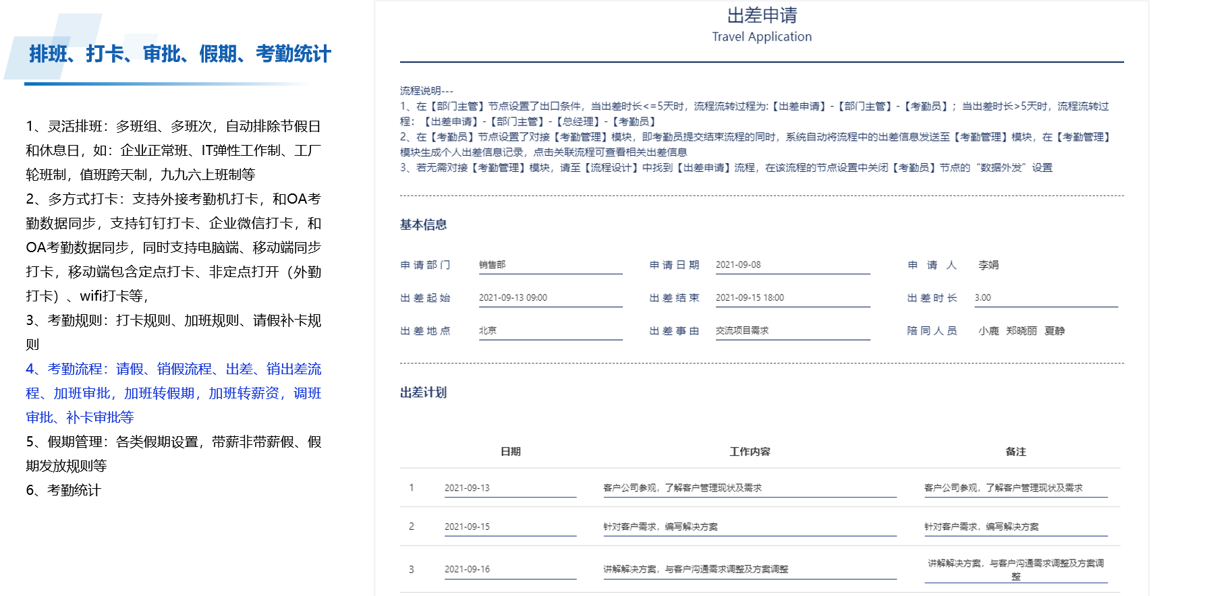Click accompanying person 小鹿
Viewport: 1205px width, 596px height.
[988, 331]
